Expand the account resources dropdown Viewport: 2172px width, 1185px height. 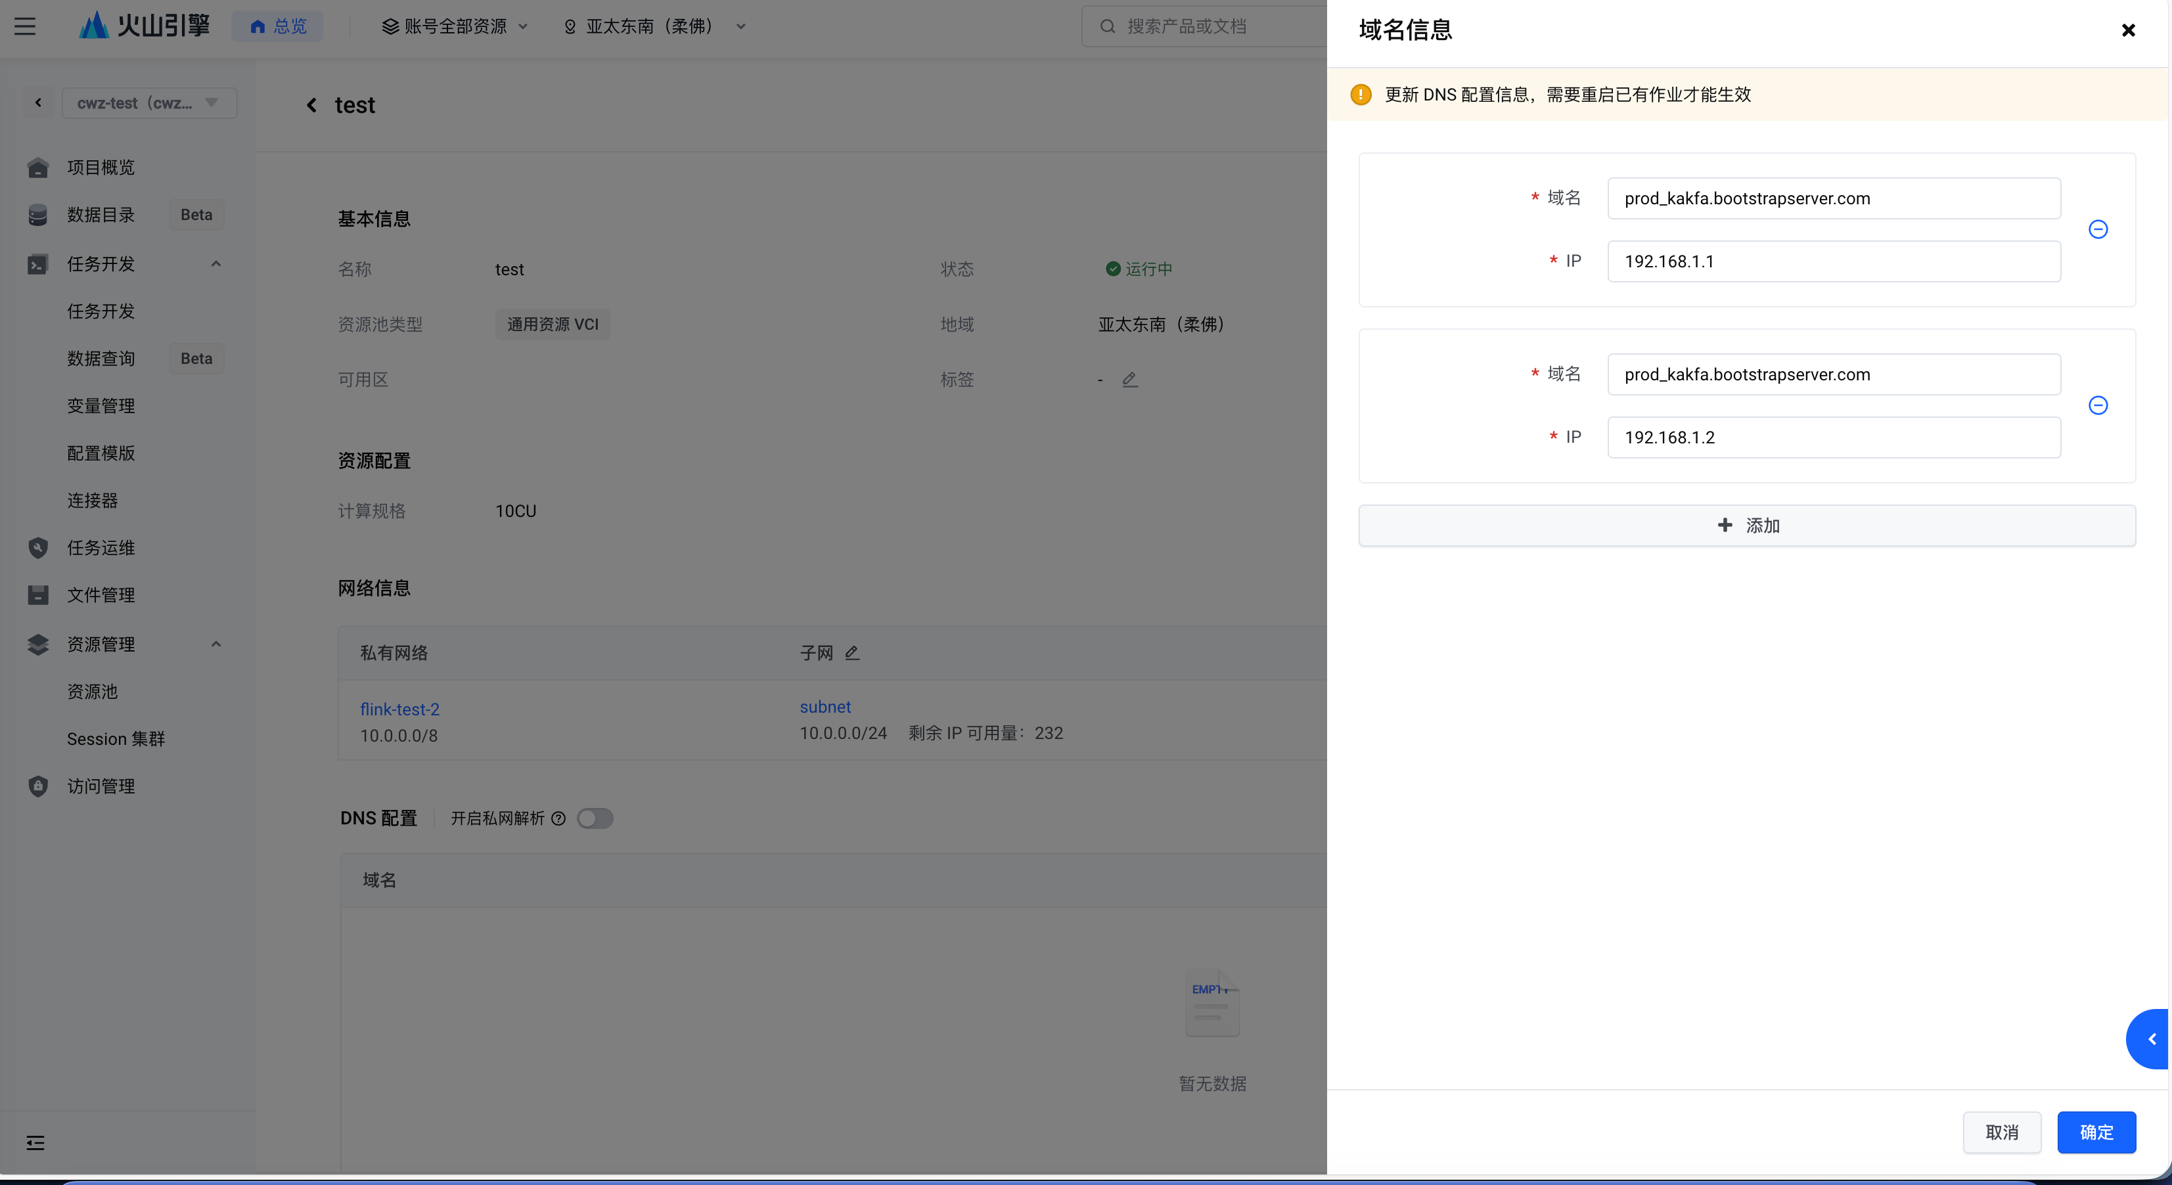(x=455, y=26)
